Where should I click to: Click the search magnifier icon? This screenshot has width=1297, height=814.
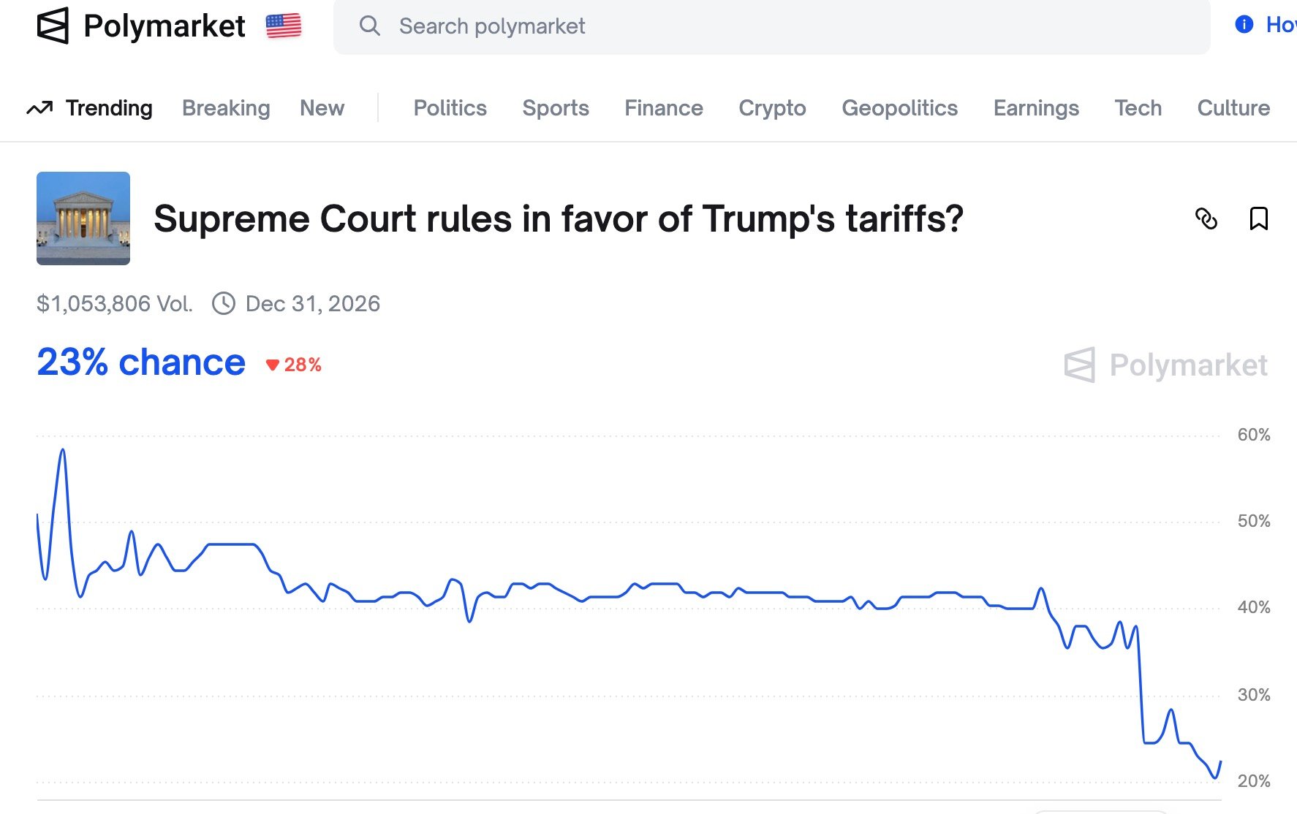[370, 26]
